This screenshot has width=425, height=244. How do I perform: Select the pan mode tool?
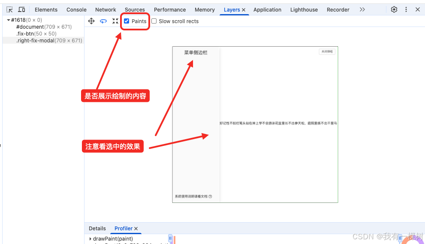point(91,21)
